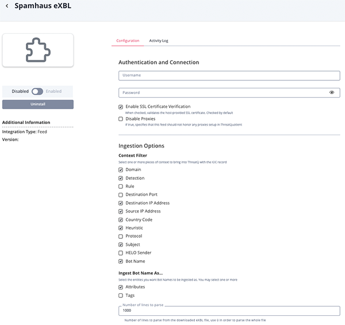Click the Authentication and Connection heading
The width and height of the screenshot is (345, 325).
(x=159, y=63)
